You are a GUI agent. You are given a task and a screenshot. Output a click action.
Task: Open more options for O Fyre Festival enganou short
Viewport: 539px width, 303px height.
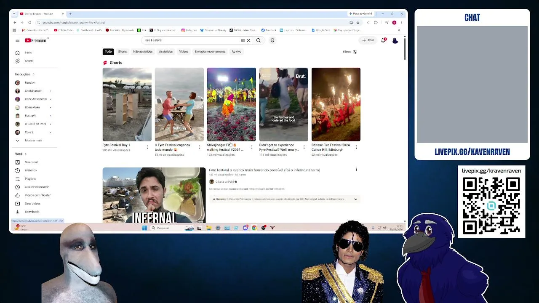pyautogui.click(x=200, y=147)
